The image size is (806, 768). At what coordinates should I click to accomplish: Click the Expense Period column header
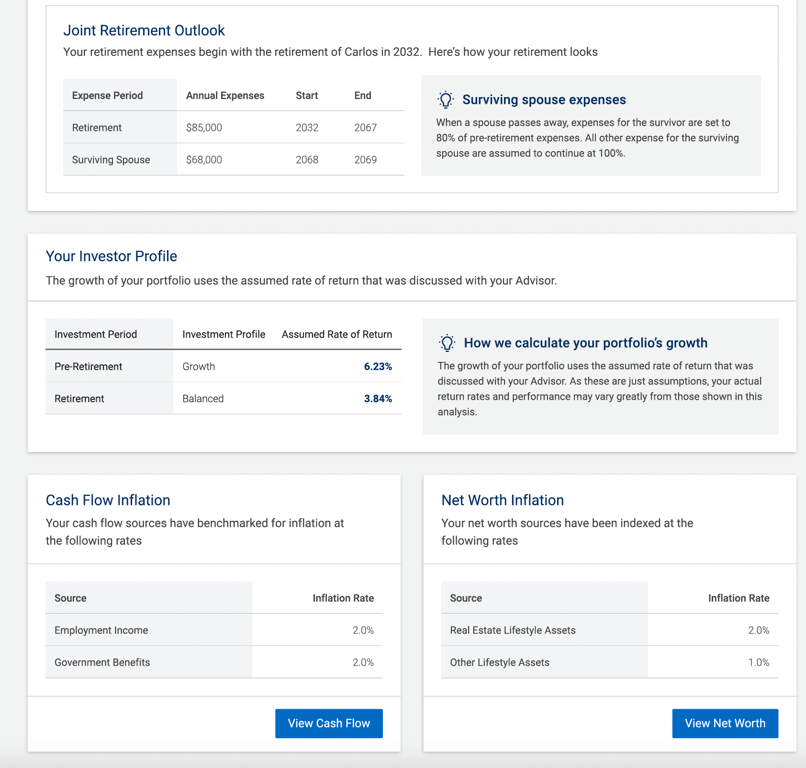[x=108, y=96]
